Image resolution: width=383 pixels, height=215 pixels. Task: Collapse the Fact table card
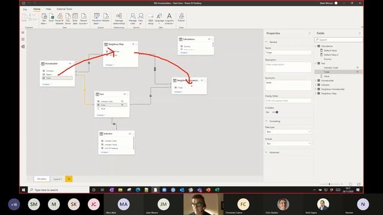pos(101,115)
